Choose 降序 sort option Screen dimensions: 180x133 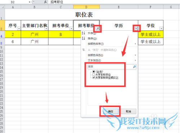pos(92,39)
